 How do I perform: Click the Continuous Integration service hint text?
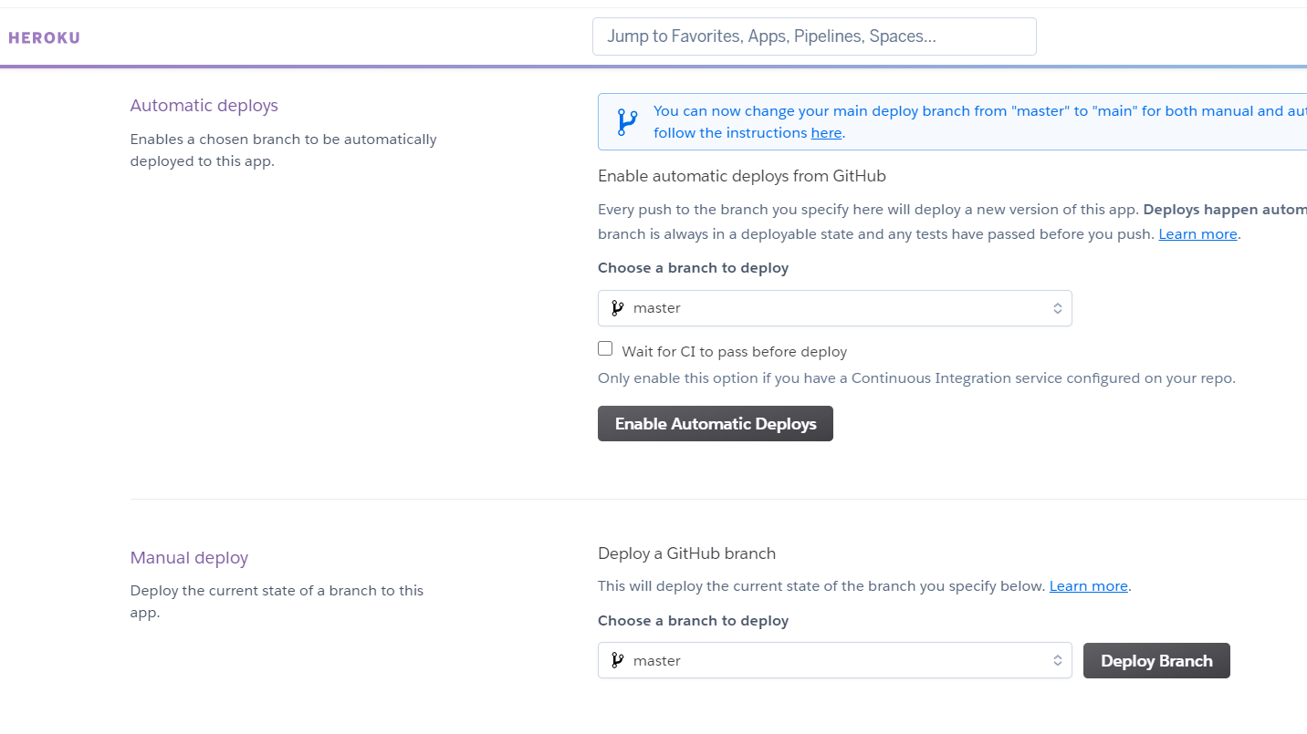pos(916,378)
